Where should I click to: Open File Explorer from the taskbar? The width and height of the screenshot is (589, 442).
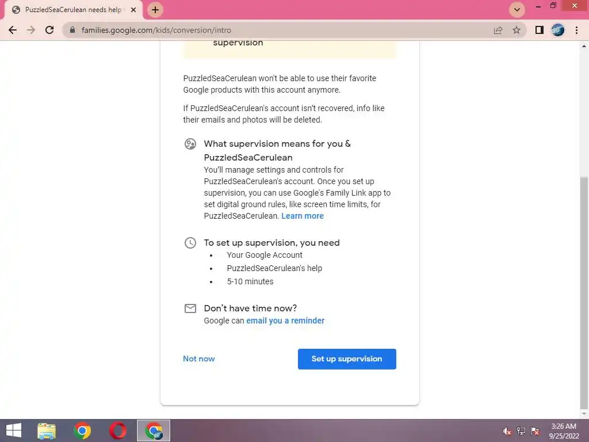47,430
